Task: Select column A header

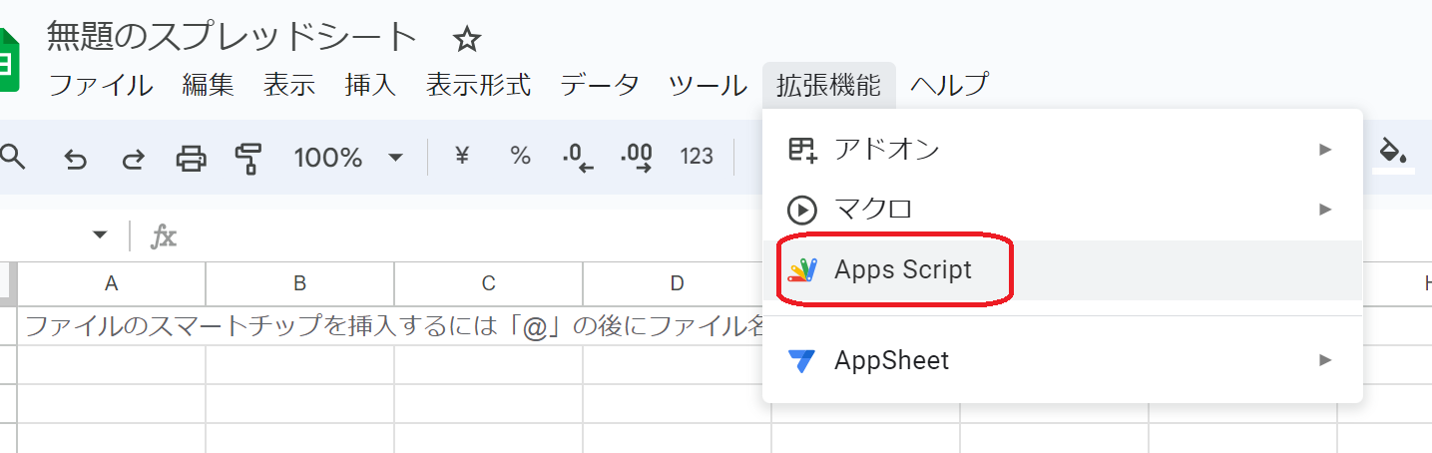Action: 112,283
